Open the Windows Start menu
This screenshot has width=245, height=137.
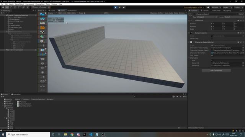point(3,134)
